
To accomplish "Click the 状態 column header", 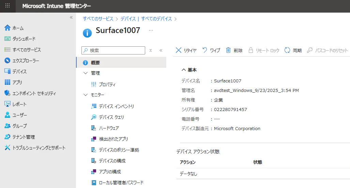I will click(258, 162).
